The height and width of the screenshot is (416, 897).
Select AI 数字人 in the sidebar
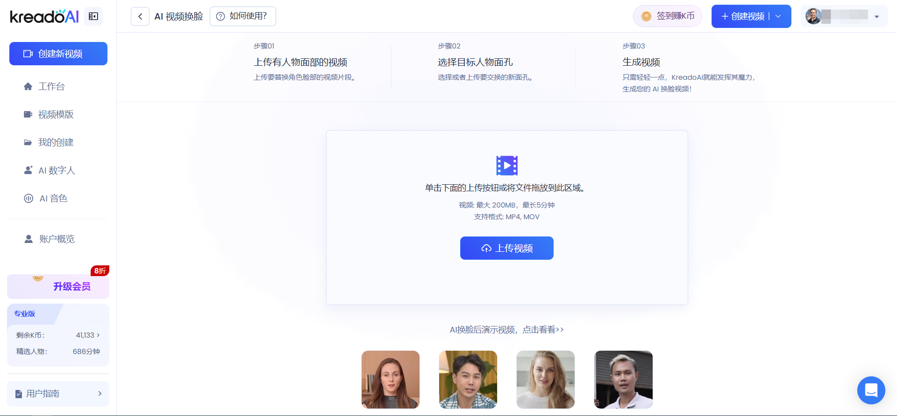click(x=56, y=170)
